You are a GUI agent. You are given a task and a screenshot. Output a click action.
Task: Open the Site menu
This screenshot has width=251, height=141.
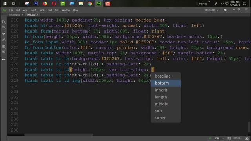pos(57,10)
